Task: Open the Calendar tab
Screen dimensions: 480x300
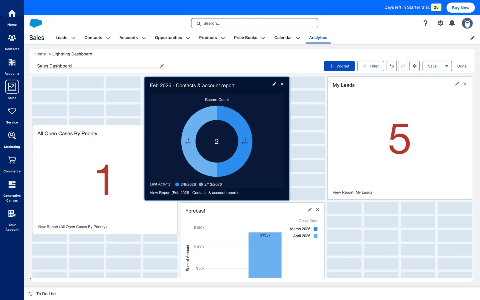Action: (283, 37)
